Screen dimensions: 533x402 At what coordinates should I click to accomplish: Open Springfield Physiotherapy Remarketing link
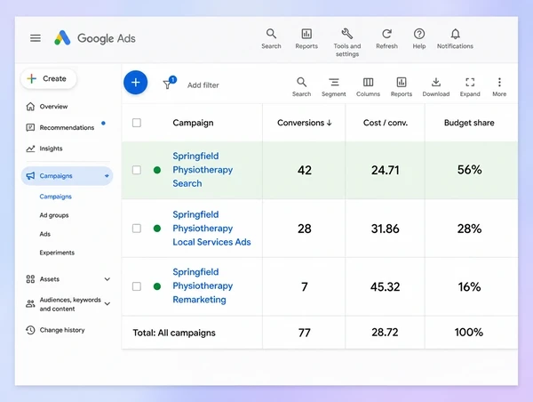203,285
